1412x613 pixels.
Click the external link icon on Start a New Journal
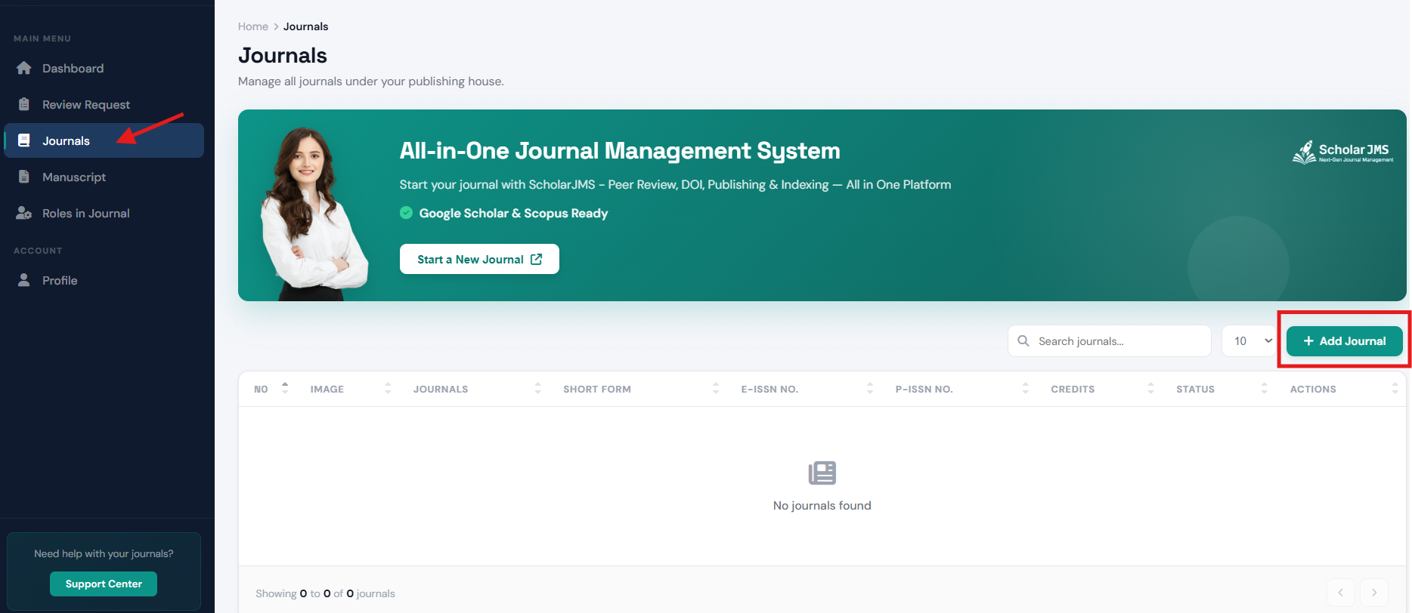click(537, 259)
